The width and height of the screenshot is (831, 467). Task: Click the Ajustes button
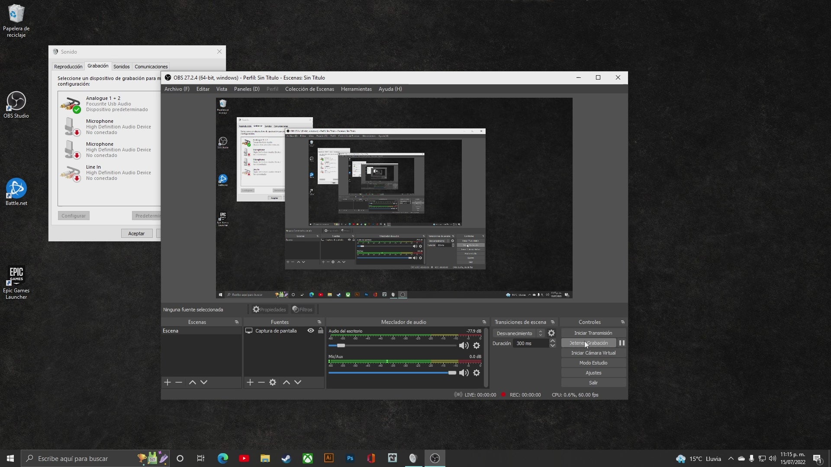(593, 373)
